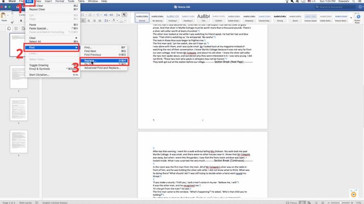
Task: Click the Paste clipboard icon in ribbon
Action: (4, 16)
